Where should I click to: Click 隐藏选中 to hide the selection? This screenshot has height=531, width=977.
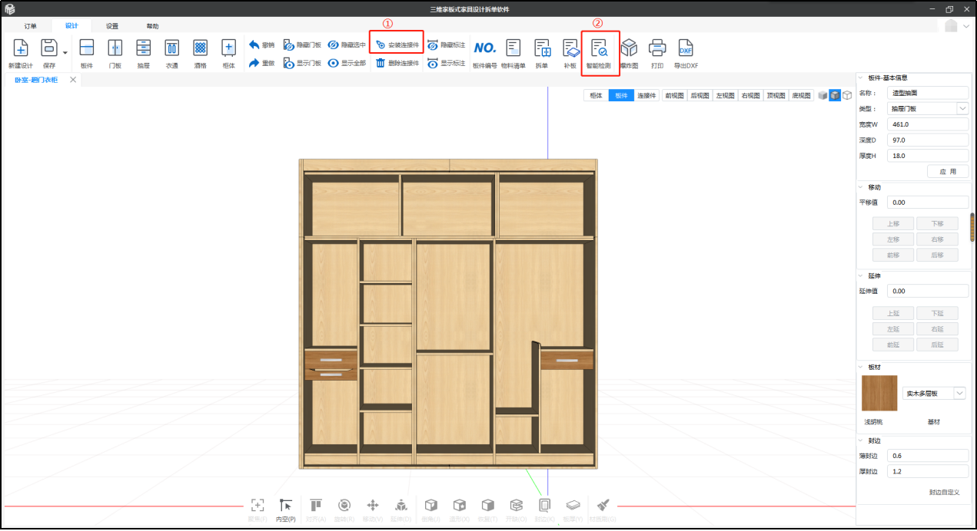(347, 45)
